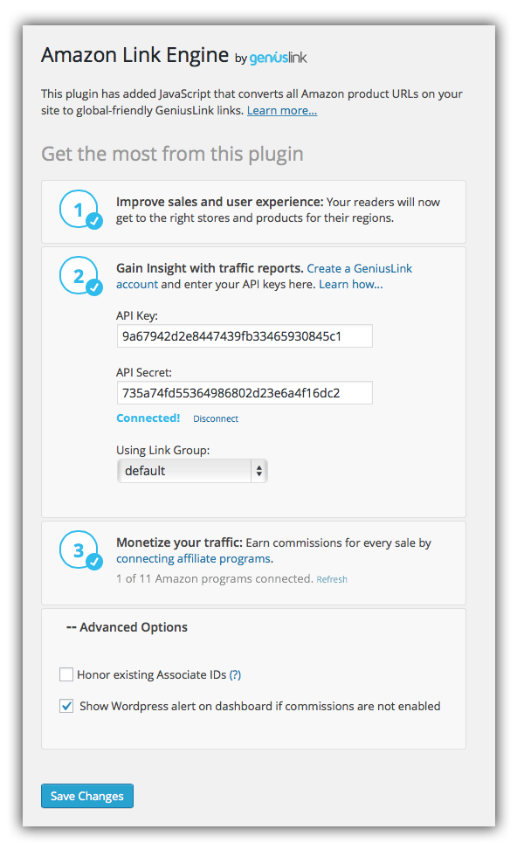This screenshot has width=517, height=850.
Task: Click the step 3 circle icon
Action: coord(80,550)
